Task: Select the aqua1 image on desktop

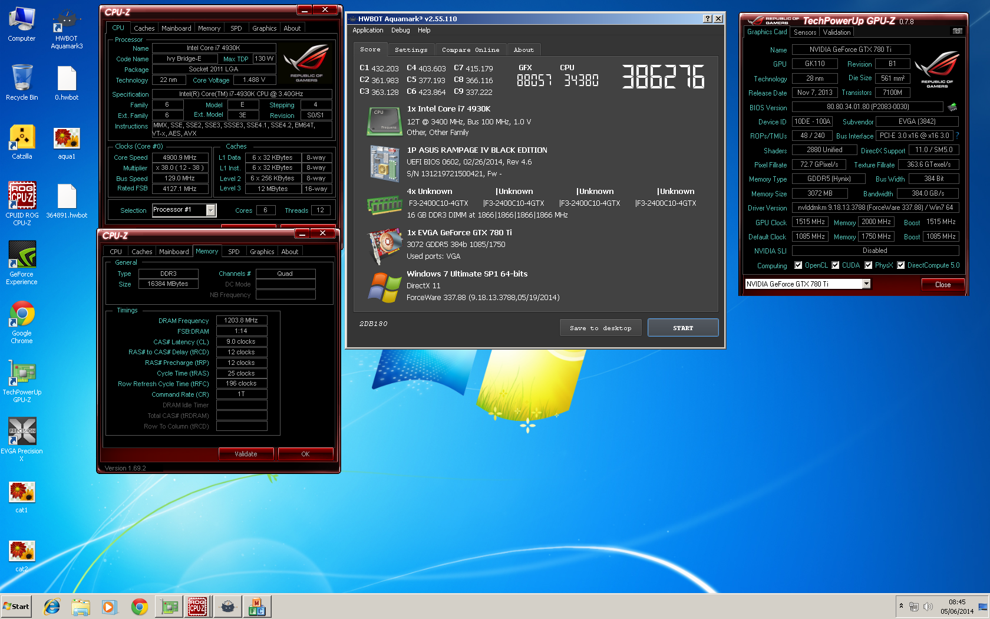Action: point(67,143)
